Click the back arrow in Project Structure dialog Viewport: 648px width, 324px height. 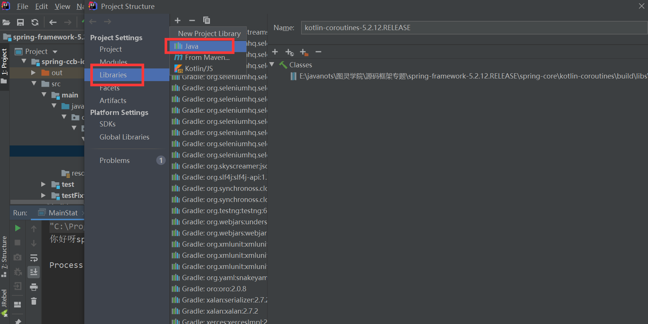[x=93, y=22]
